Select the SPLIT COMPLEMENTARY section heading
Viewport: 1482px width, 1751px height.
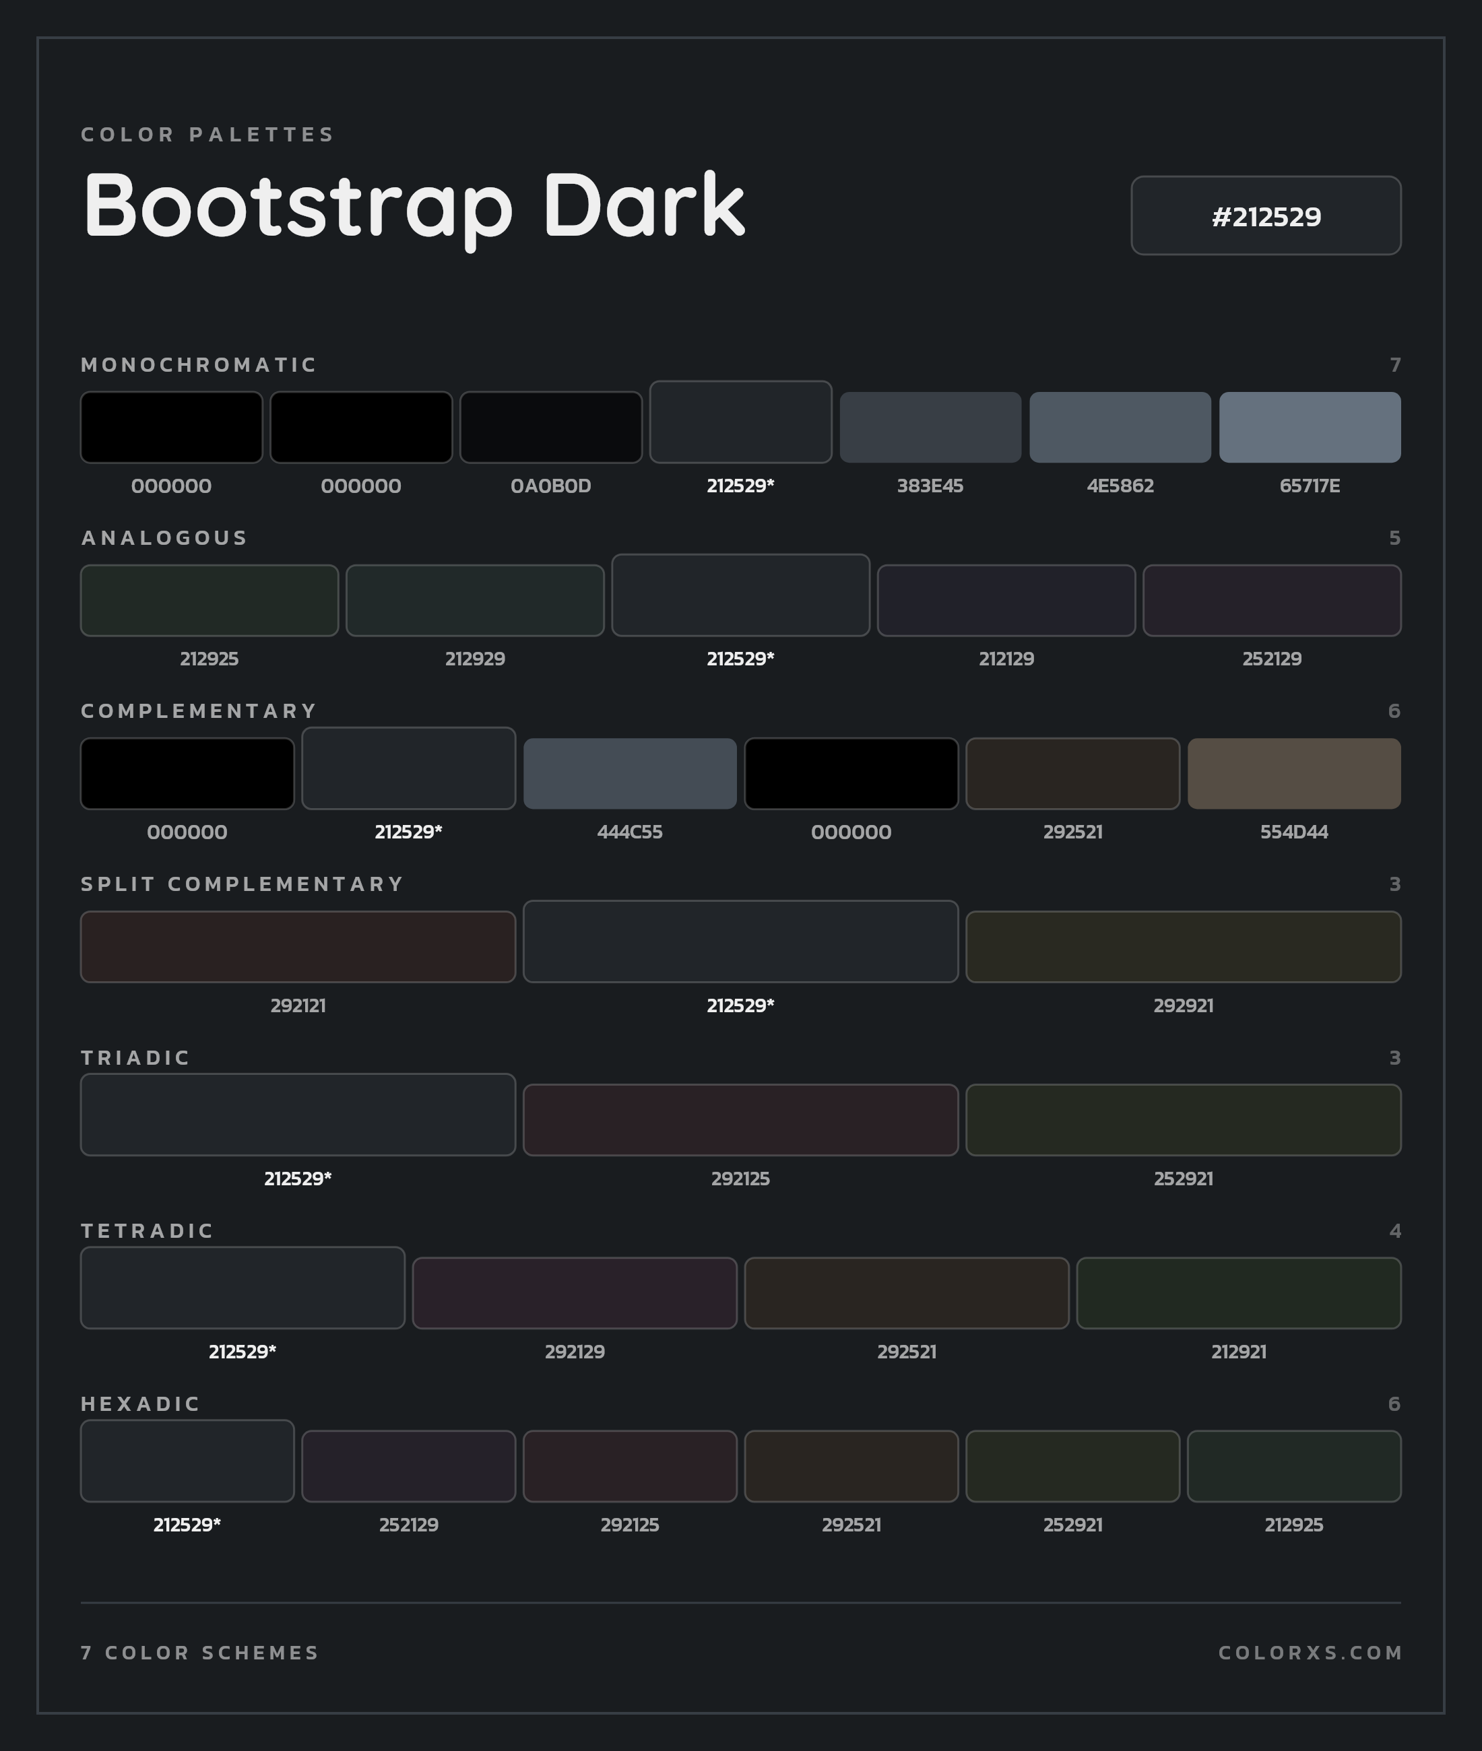click(242, 884)
